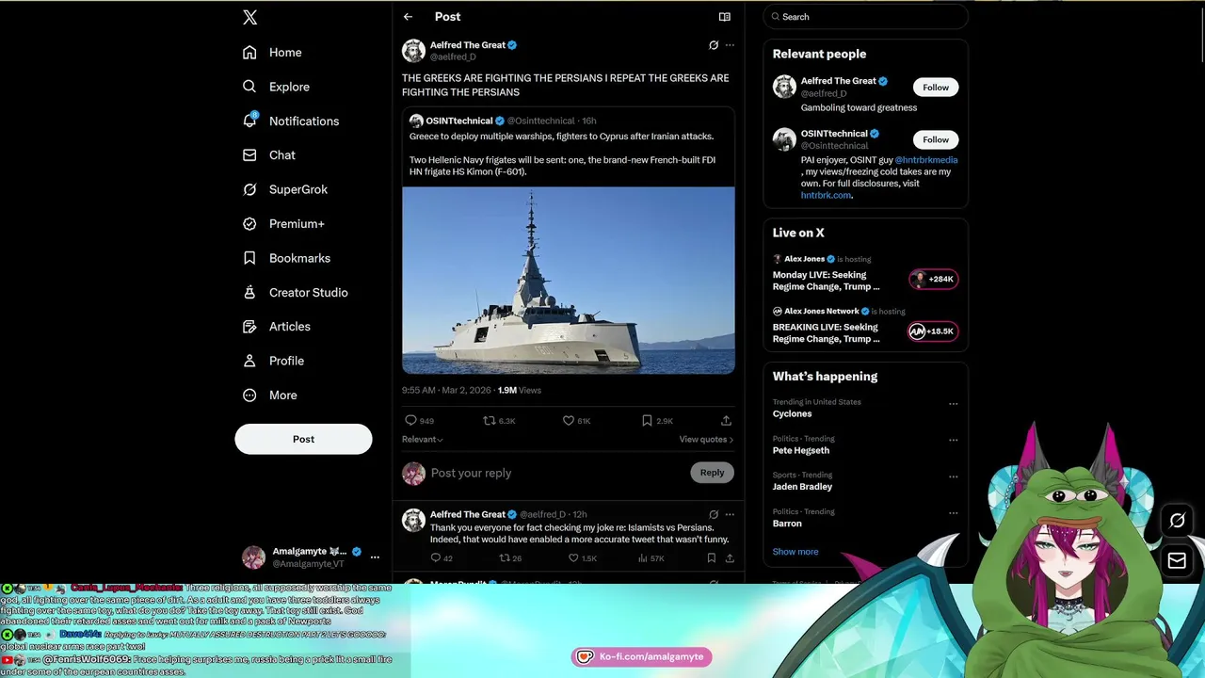Click the Aelfred The Great avatar on main post
This screenshot has width=1205, height=678.
413,50
